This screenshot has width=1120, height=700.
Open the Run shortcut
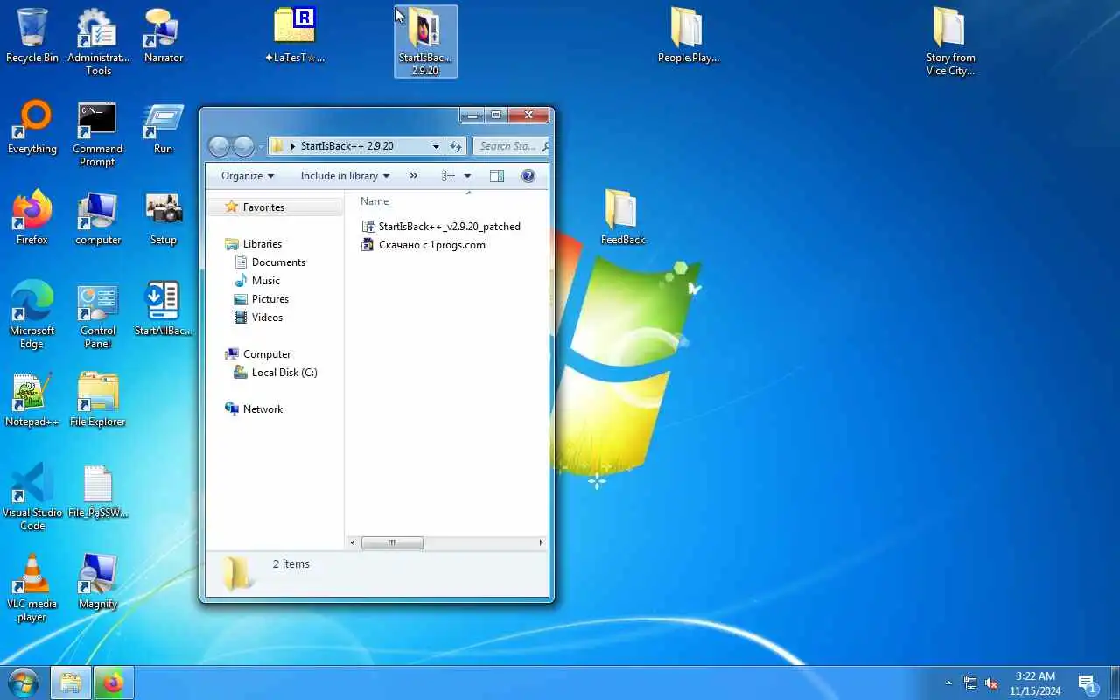click(164, 128)
